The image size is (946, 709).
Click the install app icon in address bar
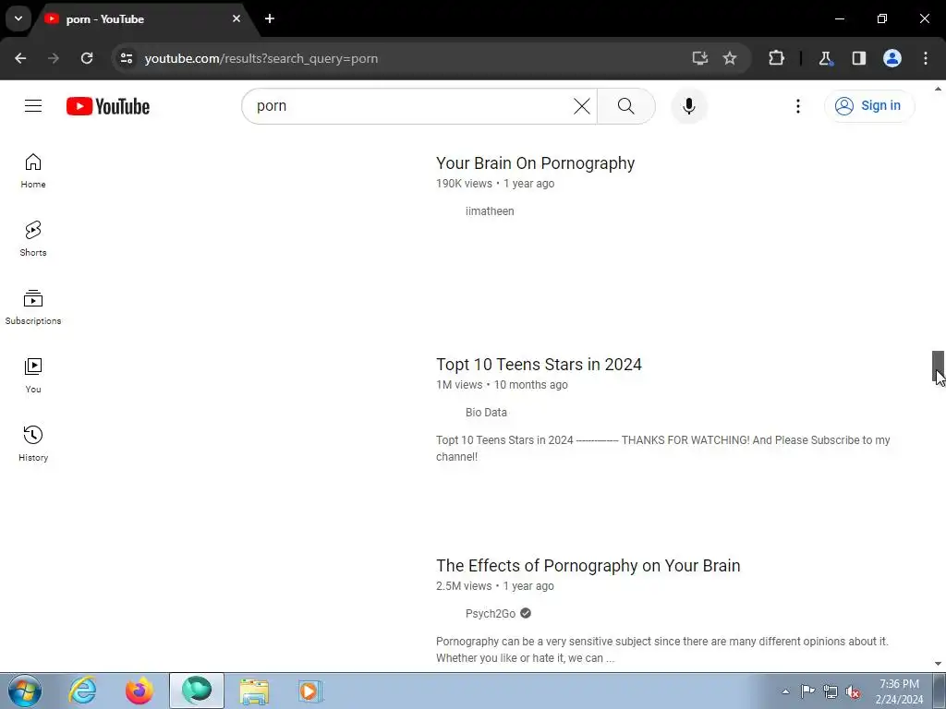point(700,58)
